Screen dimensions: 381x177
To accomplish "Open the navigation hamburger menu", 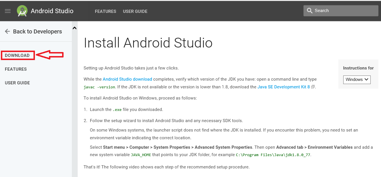I will pos(7,11).
